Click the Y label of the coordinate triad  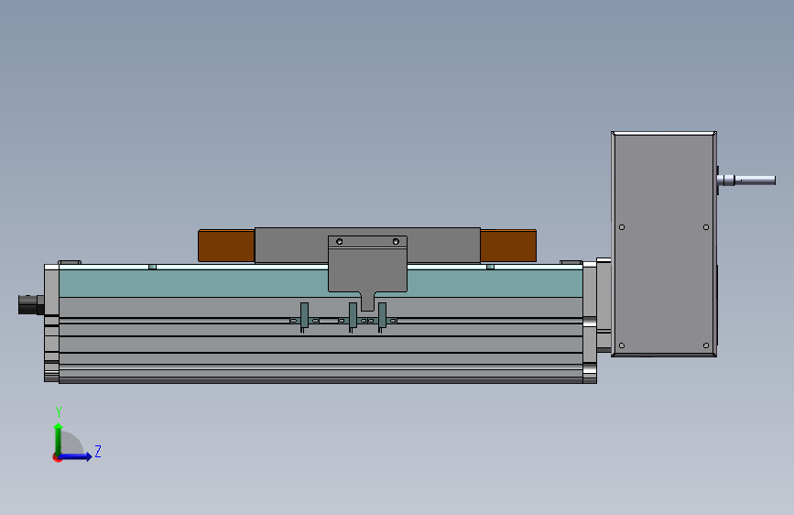pyautogui.click(x=59, y=412)
